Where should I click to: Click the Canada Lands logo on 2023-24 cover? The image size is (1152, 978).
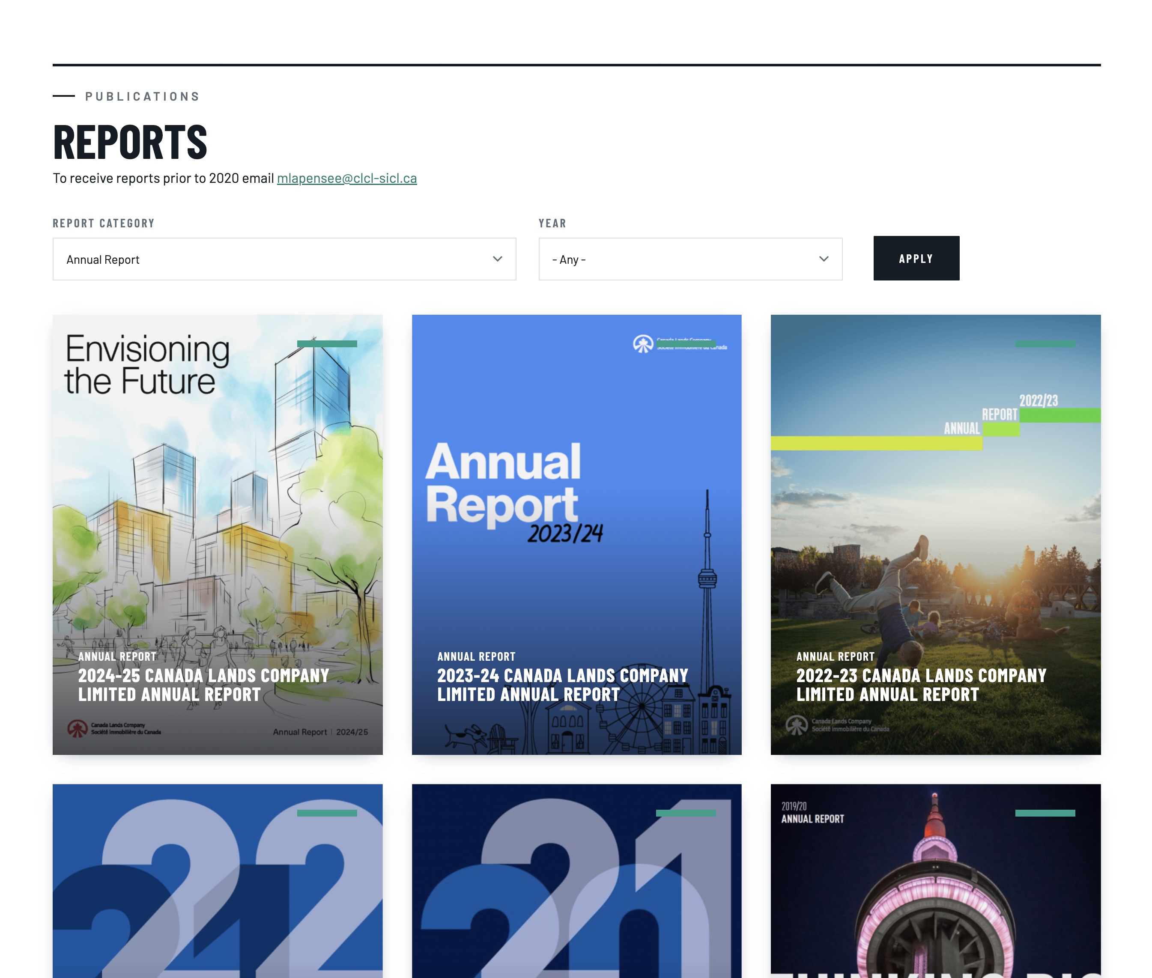tap(680, 344)
